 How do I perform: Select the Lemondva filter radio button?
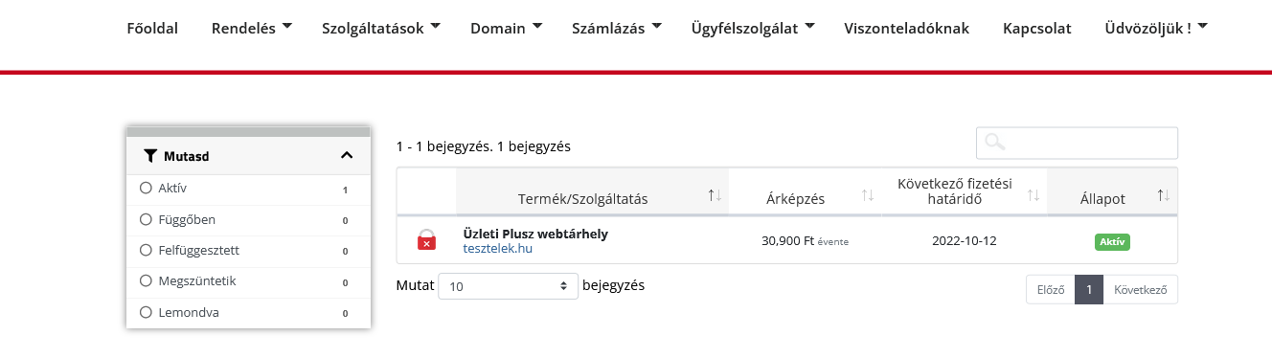[x=147, y=312]
